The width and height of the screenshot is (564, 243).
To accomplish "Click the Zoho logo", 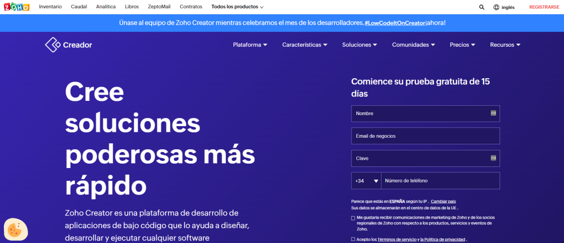I will [x=17, y=7].
